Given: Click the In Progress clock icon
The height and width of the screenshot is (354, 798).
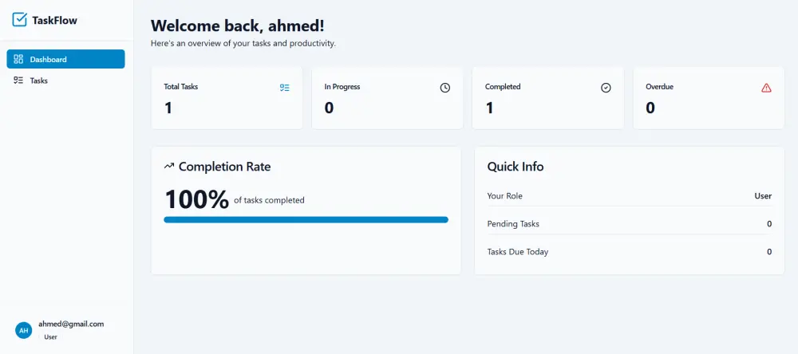Looking at the screenshot, I should tap(445, 88).
